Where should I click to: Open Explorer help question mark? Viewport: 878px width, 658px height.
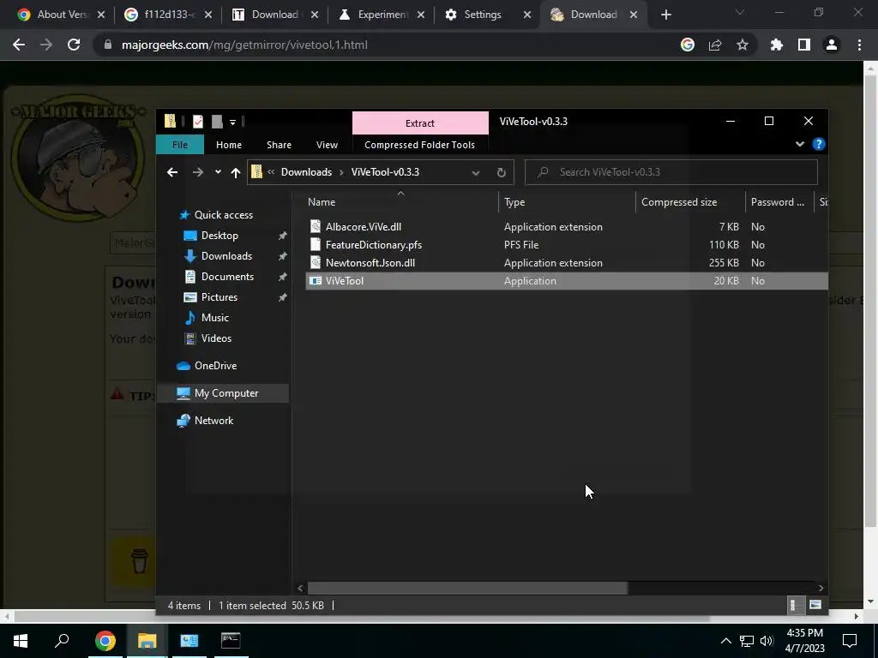pos(818,144)
